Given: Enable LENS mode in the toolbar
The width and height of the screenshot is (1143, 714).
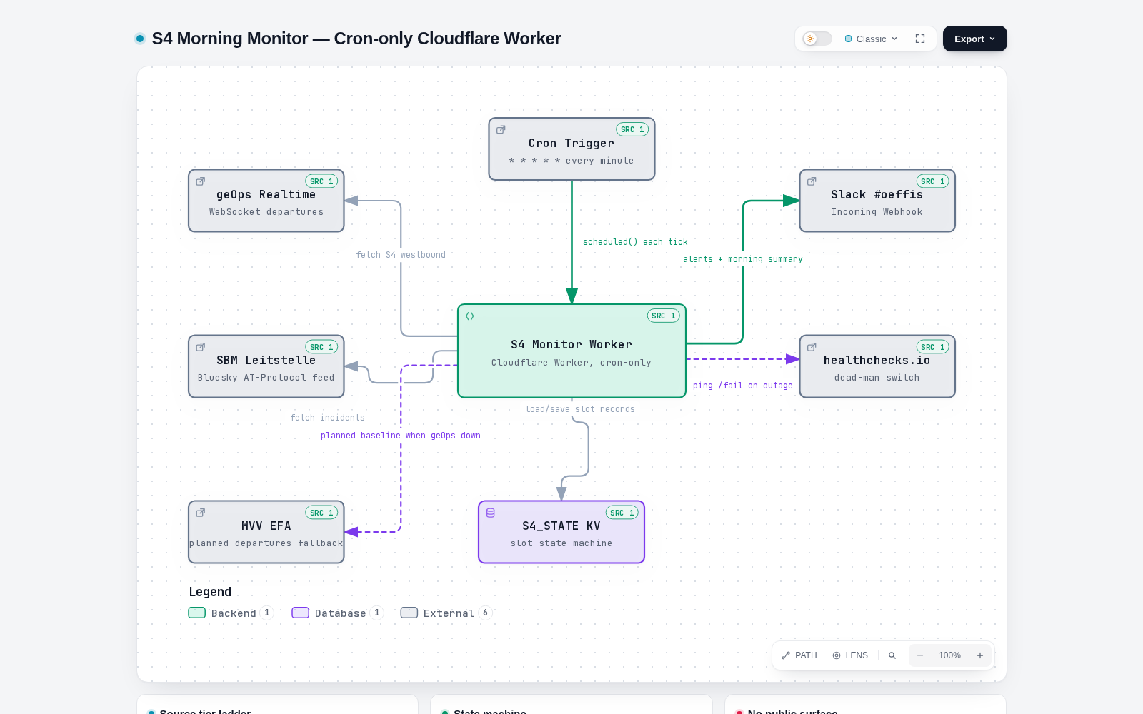Looking at the screenshot, I should [850, 655].
